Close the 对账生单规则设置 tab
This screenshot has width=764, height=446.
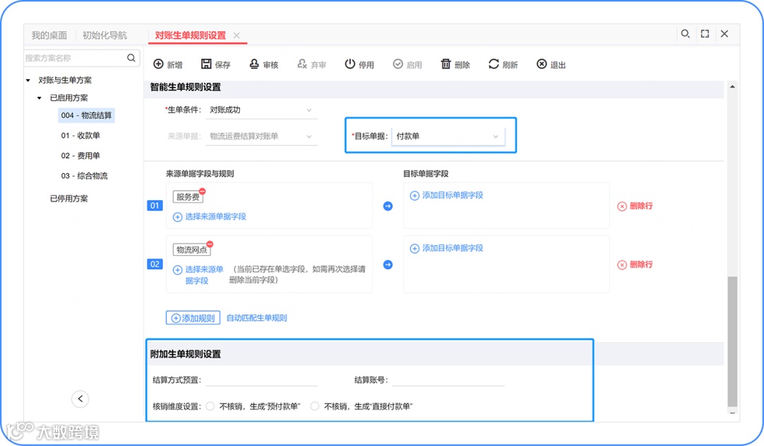coord(236,35)
